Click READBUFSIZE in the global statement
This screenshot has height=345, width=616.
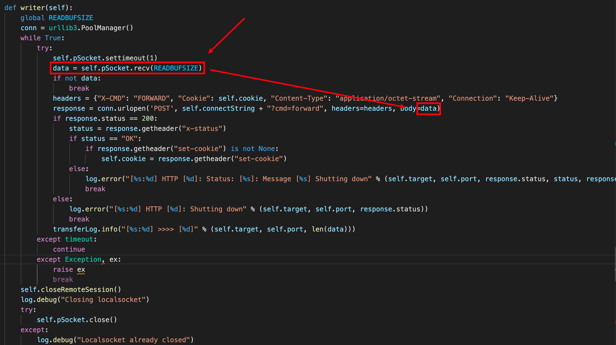[71, 18]
